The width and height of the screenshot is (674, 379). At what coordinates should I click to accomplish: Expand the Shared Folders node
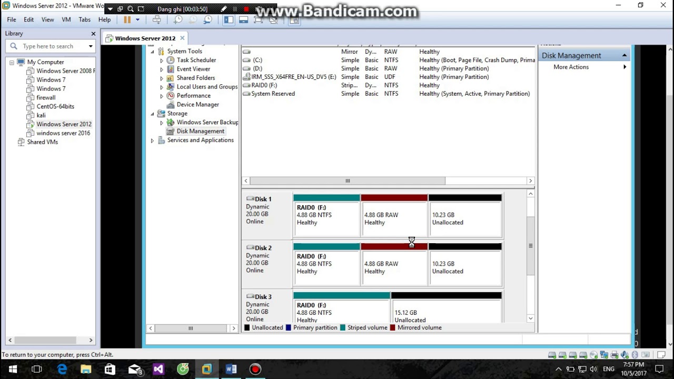162,78
